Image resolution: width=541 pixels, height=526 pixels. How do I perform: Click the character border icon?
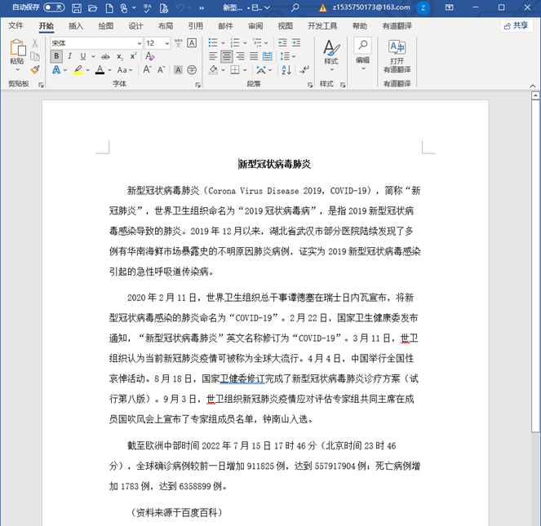192,42
